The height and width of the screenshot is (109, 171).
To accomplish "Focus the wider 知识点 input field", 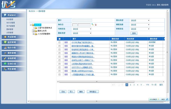I will [x=84, y=25].
